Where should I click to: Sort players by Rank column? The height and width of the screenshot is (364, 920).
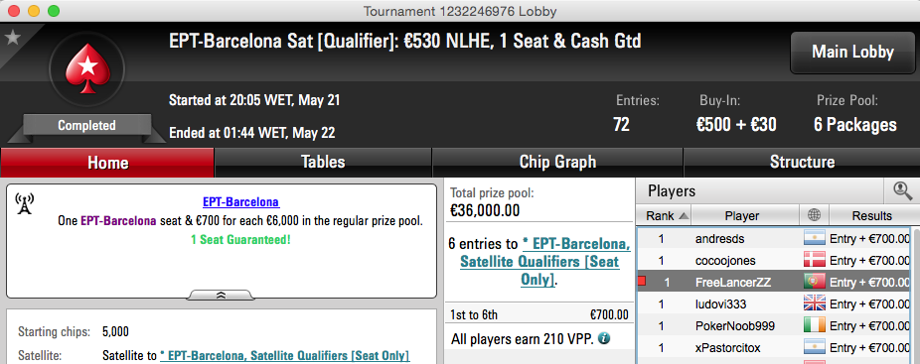(665, 215)
